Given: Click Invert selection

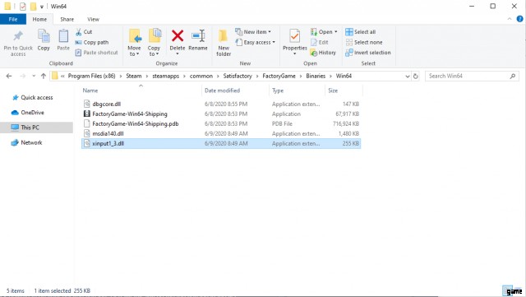Looking at the screenshot, I should pyautogui.click(x=368, y=53).
